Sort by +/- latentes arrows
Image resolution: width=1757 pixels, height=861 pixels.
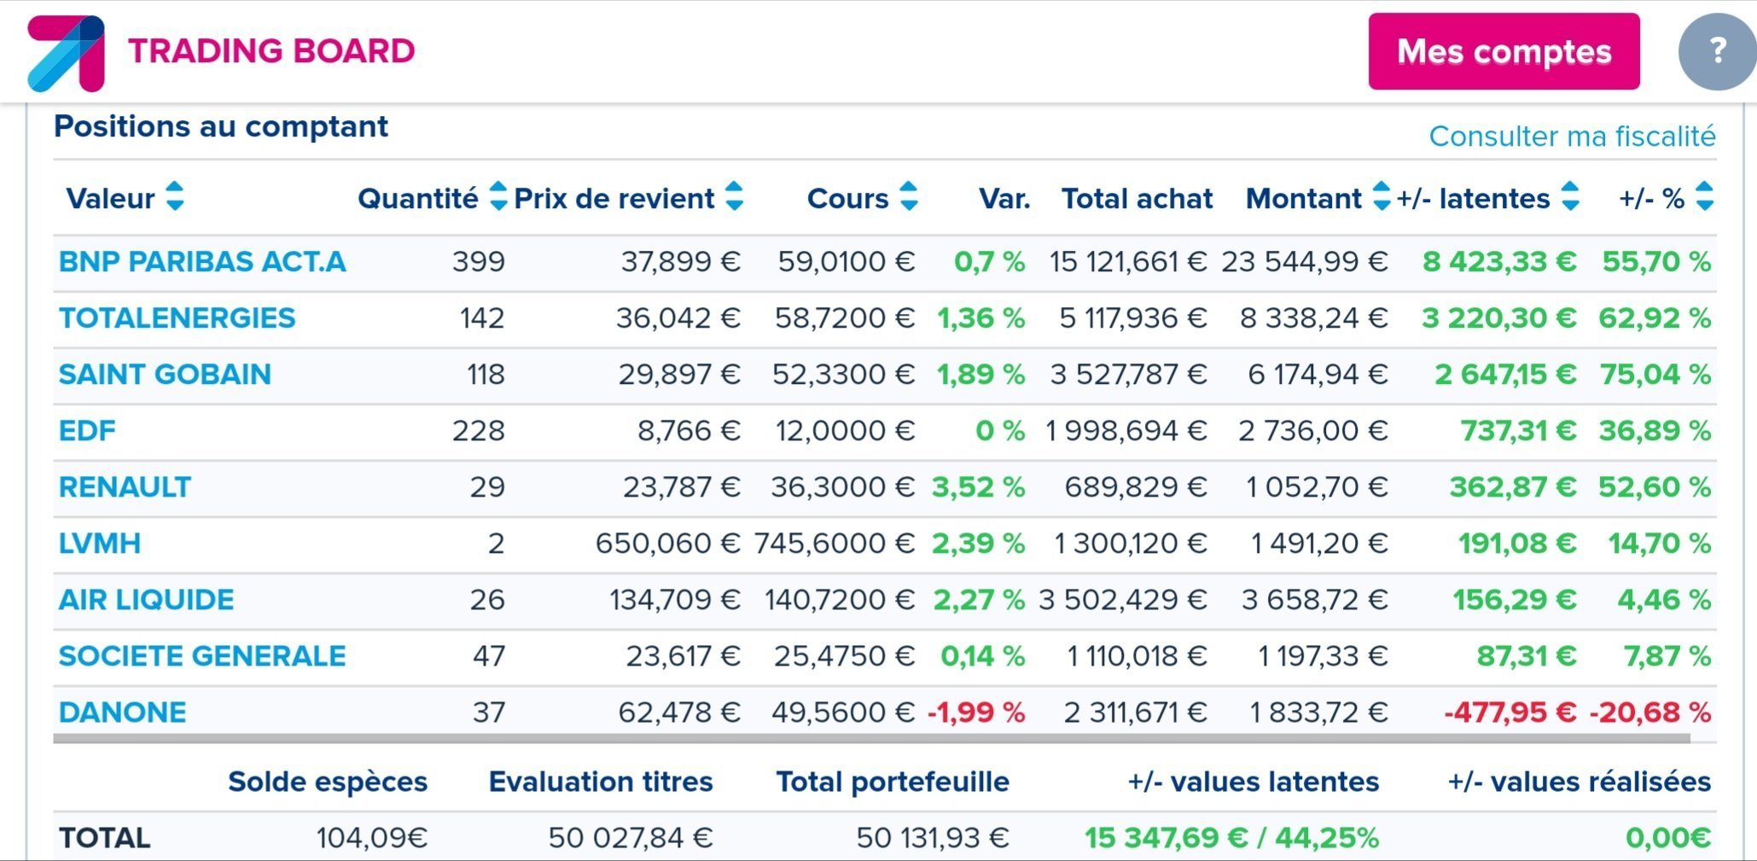coord(1569,197)
